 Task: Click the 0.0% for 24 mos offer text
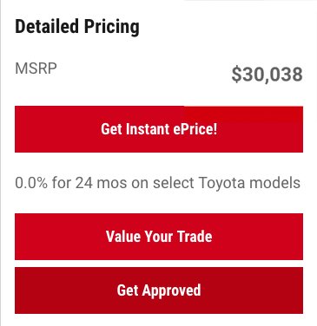coord(157,183)
